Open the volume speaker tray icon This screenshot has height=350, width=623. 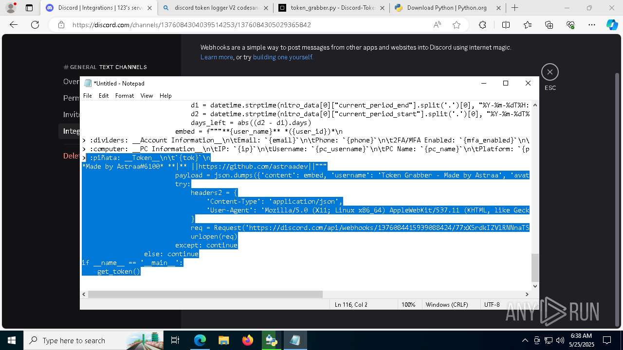[560, 340]
